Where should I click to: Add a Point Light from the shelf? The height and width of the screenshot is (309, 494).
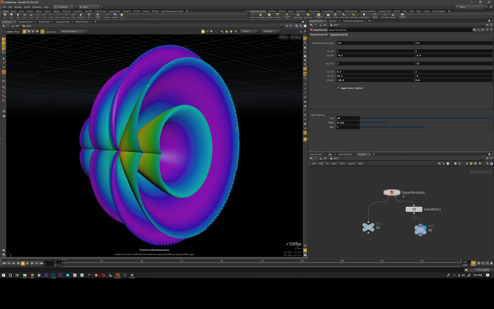pos(260,15)
